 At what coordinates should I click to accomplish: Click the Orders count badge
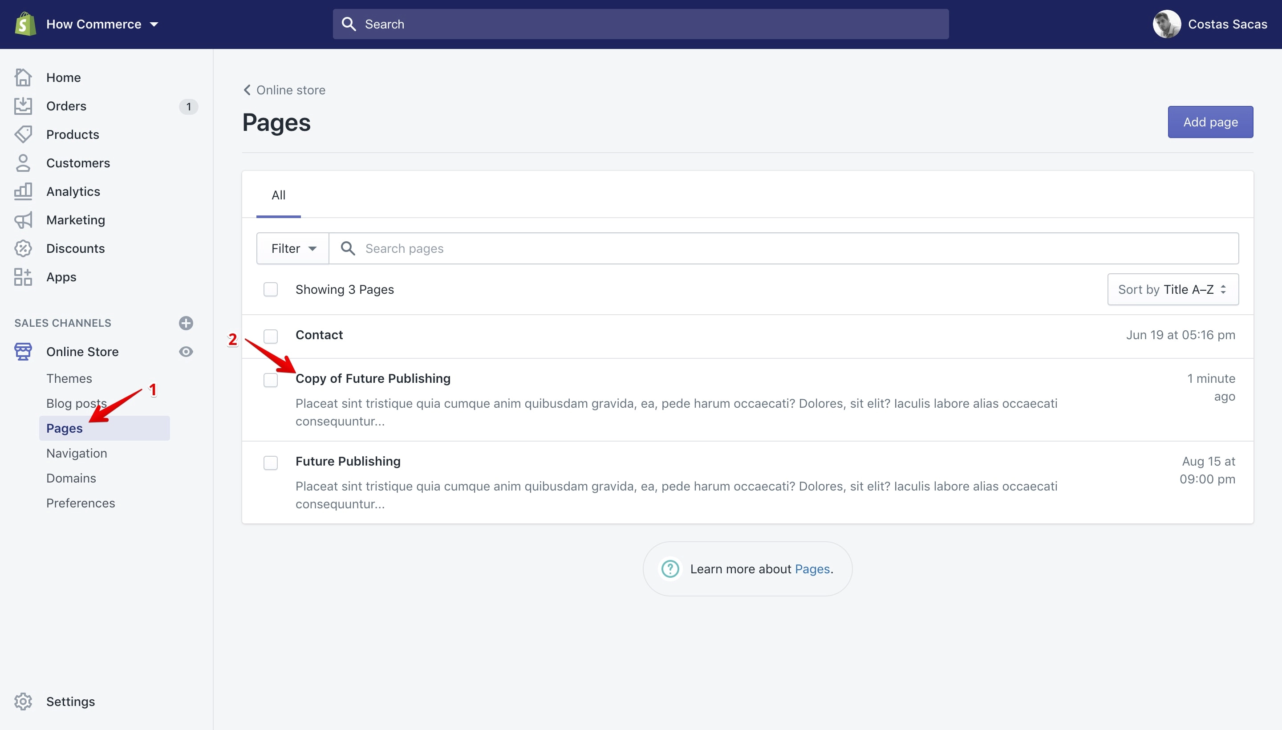[188, 106]
